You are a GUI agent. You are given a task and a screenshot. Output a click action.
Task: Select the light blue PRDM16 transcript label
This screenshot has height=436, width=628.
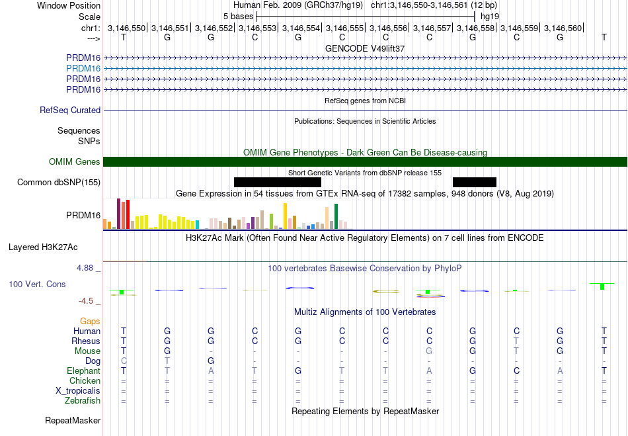pyautogui.click(x=83, y=69)
